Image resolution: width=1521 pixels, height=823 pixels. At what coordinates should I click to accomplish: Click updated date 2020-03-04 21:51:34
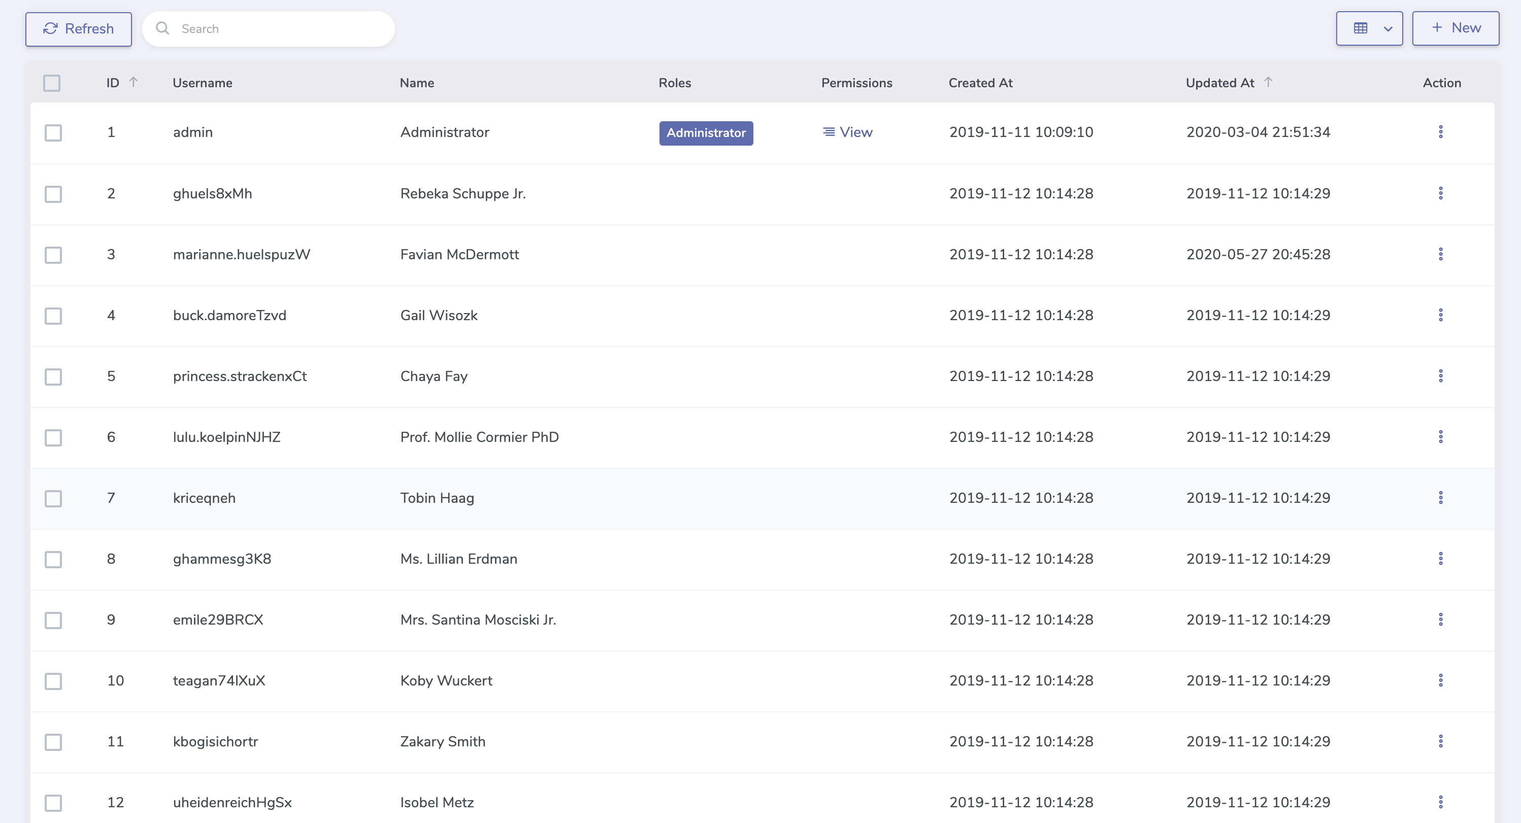pos(1258,132)
